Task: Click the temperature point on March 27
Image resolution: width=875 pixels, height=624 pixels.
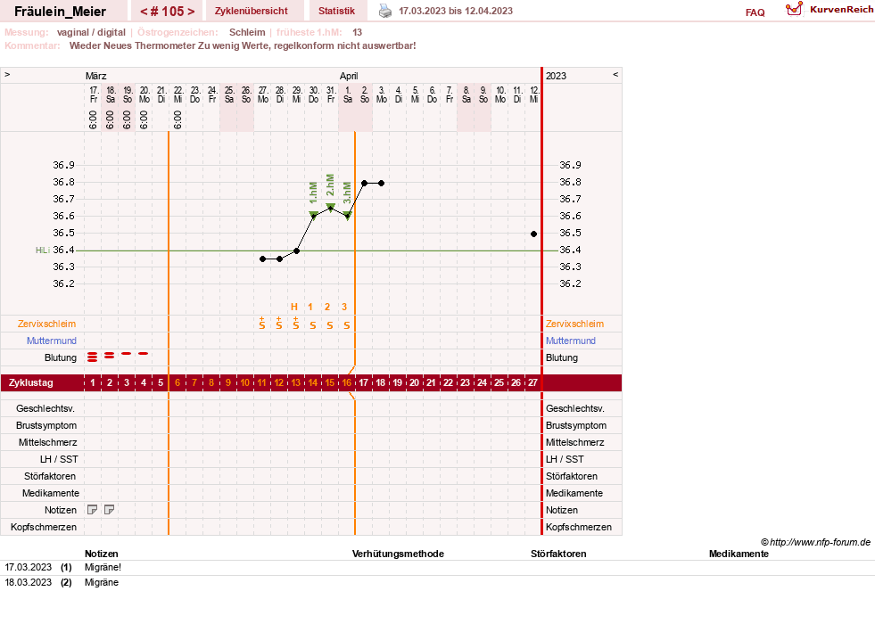Action: coord(263,259)
